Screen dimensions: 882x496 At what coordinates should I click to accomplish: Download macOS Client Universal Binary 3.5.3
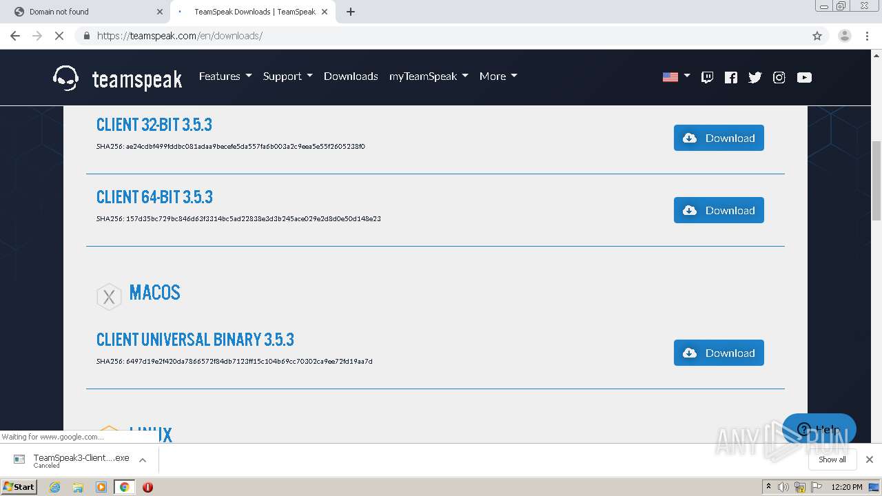719,353
